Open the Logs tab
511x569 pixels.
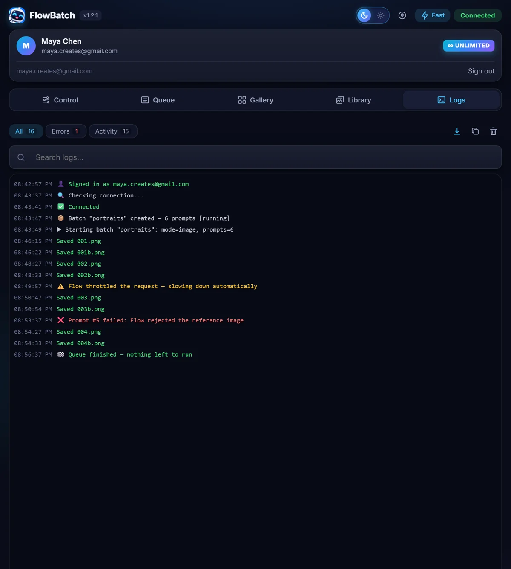[x=451, y=100]
